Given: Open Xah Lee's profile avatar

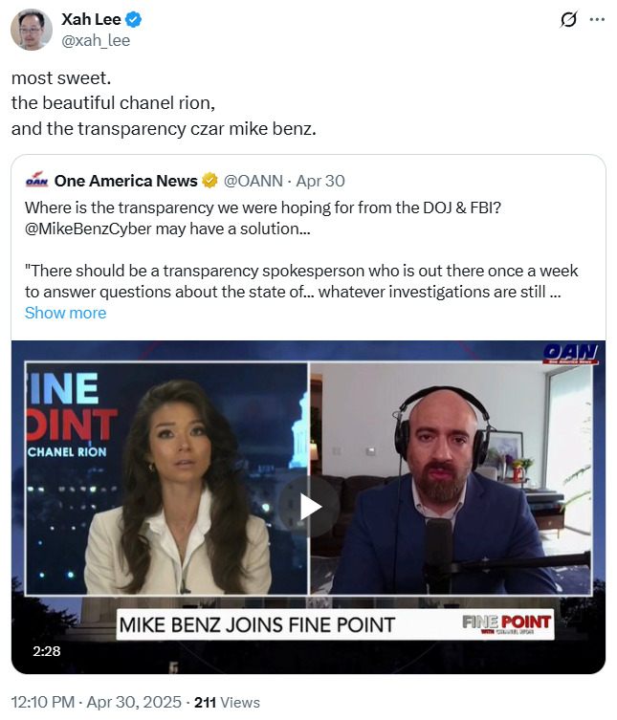Looking at the screenshot, I should pyautogui.click(x=32, y=30).
